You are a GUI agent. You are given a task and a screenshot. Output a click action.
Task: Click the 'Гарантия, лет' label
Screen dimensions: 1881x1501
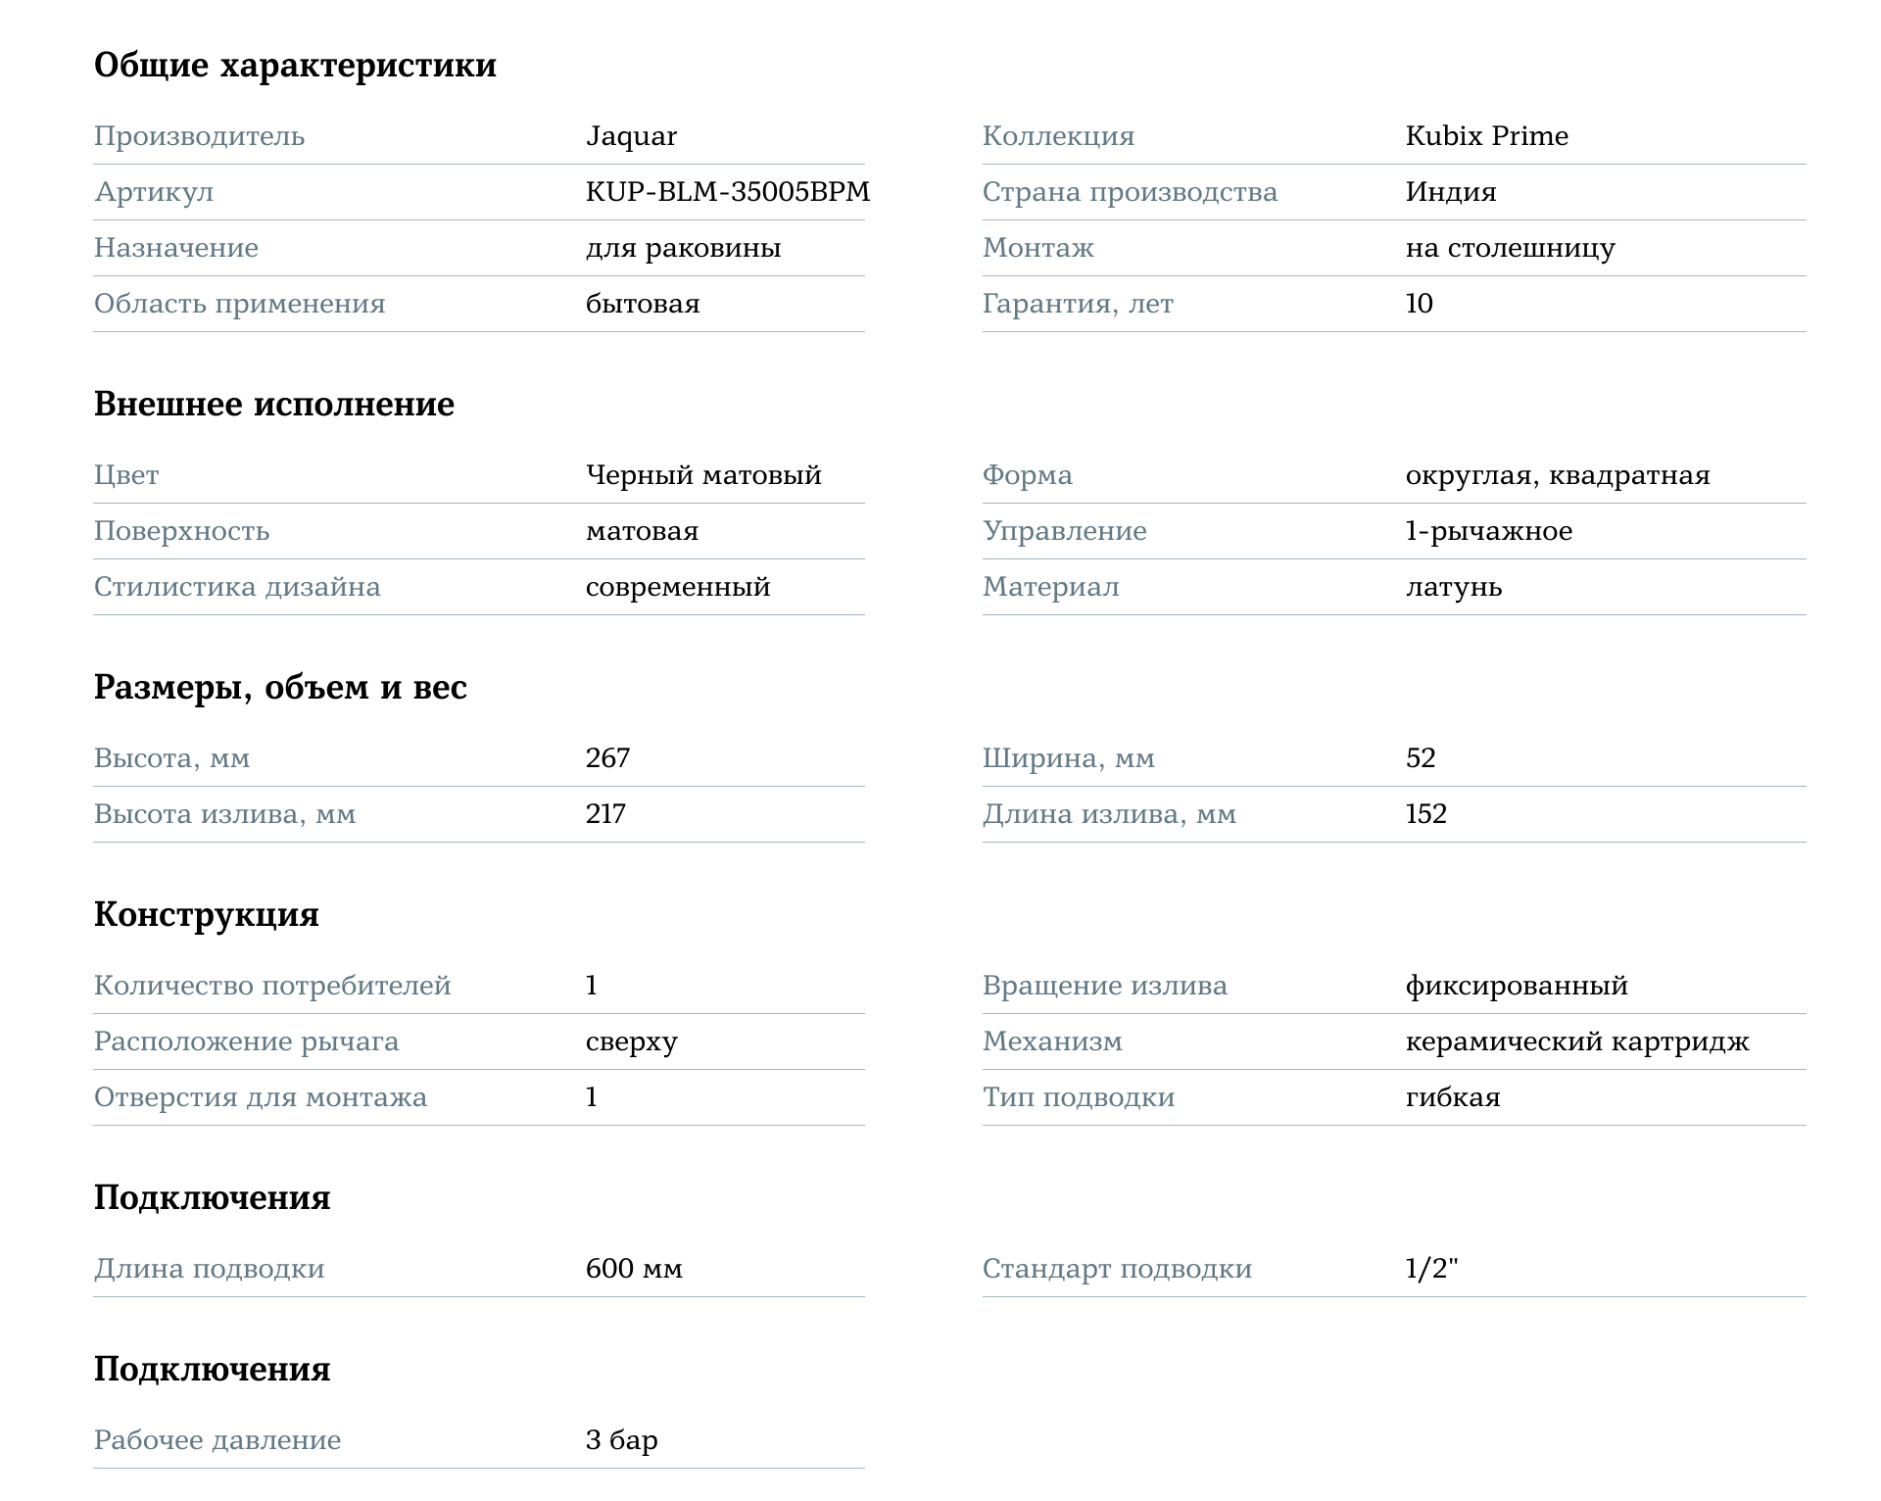click(1078, 304)
